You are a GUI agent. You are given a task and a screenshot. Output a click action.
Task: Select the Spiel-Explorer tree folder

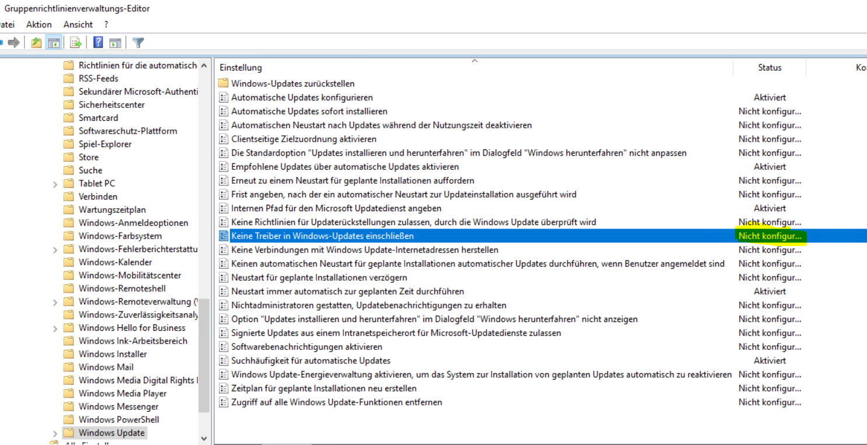pyautogui.click(x=105, y=144)
